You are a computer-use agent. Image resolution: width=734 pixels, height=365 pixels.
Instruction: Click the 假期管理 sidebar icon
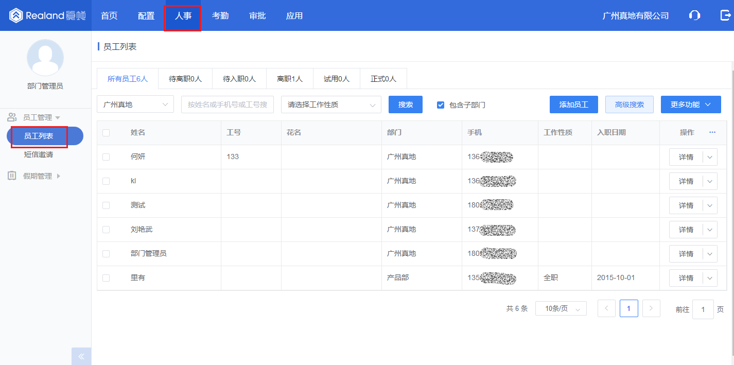pos(11,176)
